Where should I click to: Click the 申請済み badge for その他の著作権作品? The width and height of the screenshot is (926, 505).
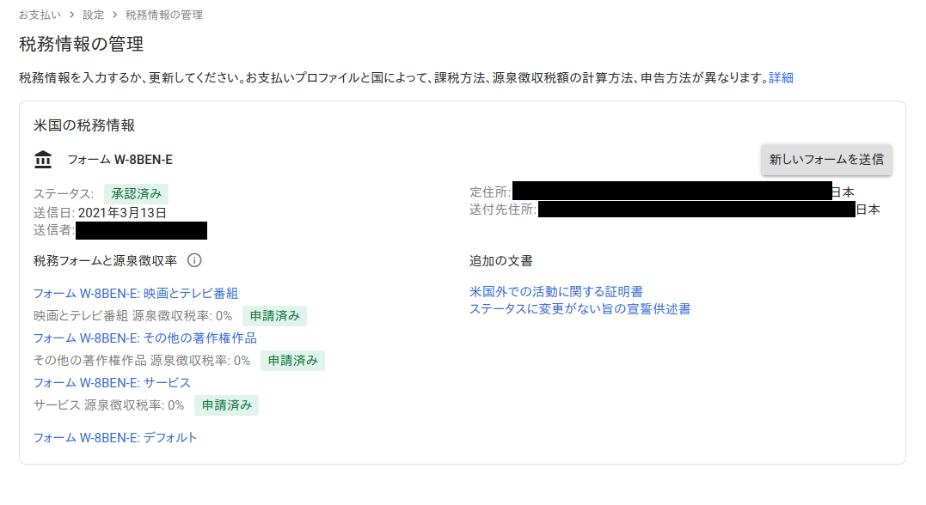(x=292, y=361)
